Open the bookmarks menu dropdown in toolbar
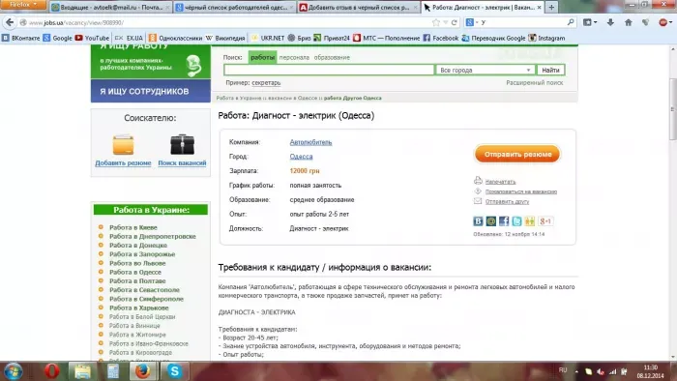The height and width of the screenshot is (381, 677). pyautogui.click(x=590, y=22)
